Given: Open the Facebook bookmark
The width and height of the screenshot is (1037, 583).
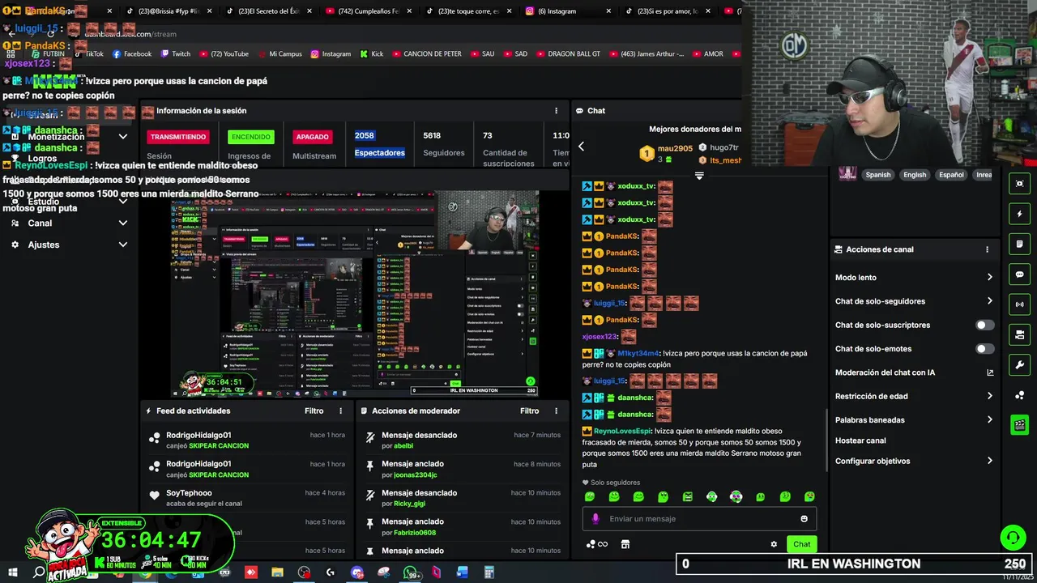Looking at the screenshot, I should [x=132, y=54].
